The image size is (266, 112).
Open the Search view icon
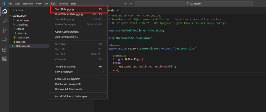point(4,21)
